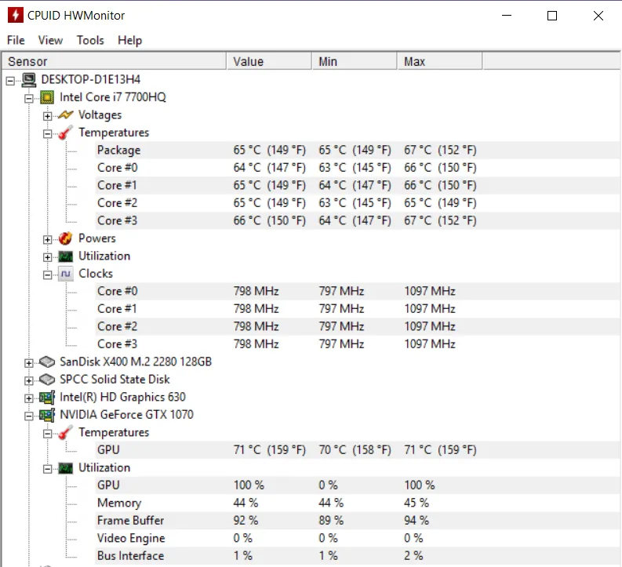Select the GPU utilization row

[358, 485]
